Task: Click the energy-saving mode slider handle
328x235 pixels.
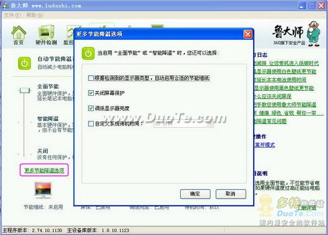Action: tap(24, 91)
